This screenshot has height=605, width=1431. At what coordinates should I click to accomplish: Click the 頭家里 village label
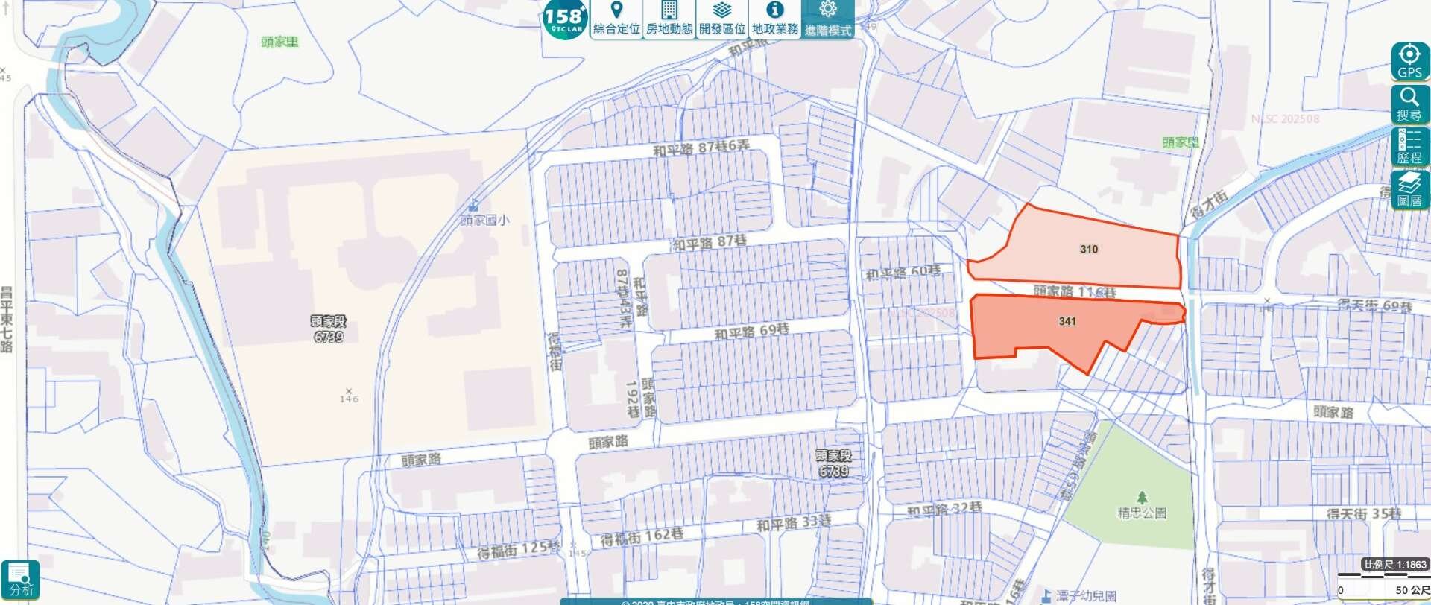279,42
